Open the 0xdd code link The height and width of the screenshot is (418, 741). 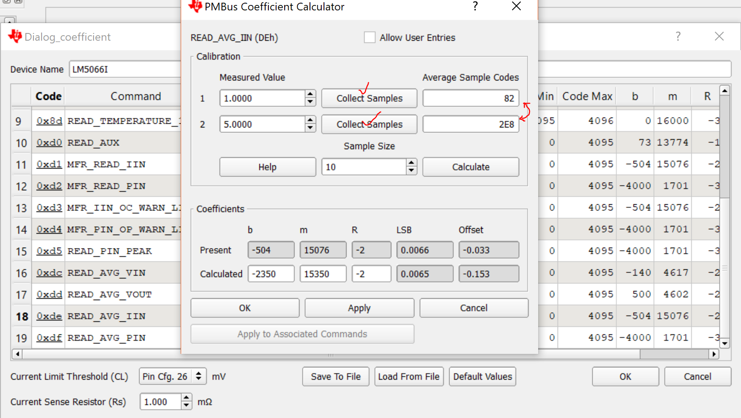[49, 294]
